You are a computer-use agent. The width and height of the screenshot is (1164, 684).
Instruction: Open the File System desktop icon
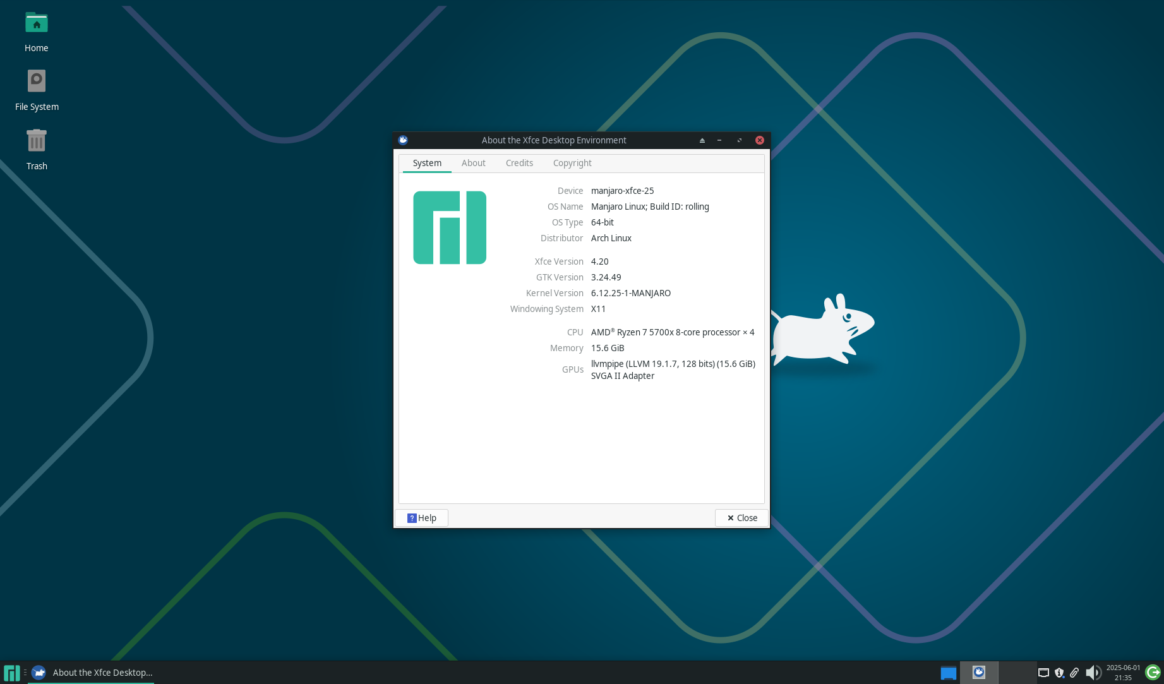36,81
